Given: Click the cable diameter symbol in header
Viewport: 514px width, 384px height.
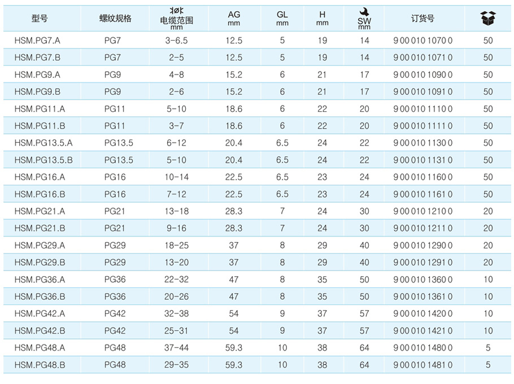Looking at the screenshot, I should [176, 11].
